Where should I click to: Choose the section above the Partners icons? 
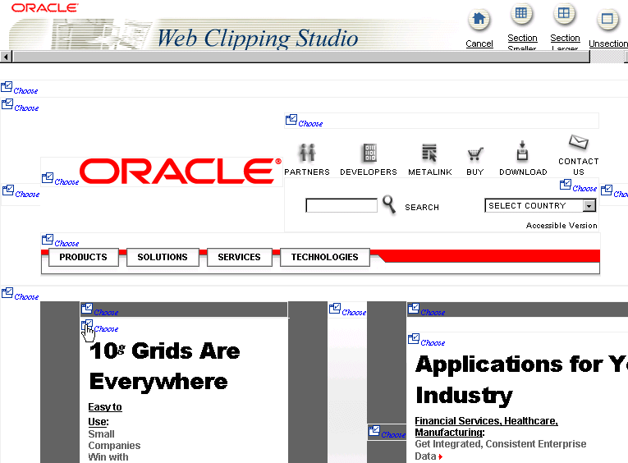click(304, 121)
